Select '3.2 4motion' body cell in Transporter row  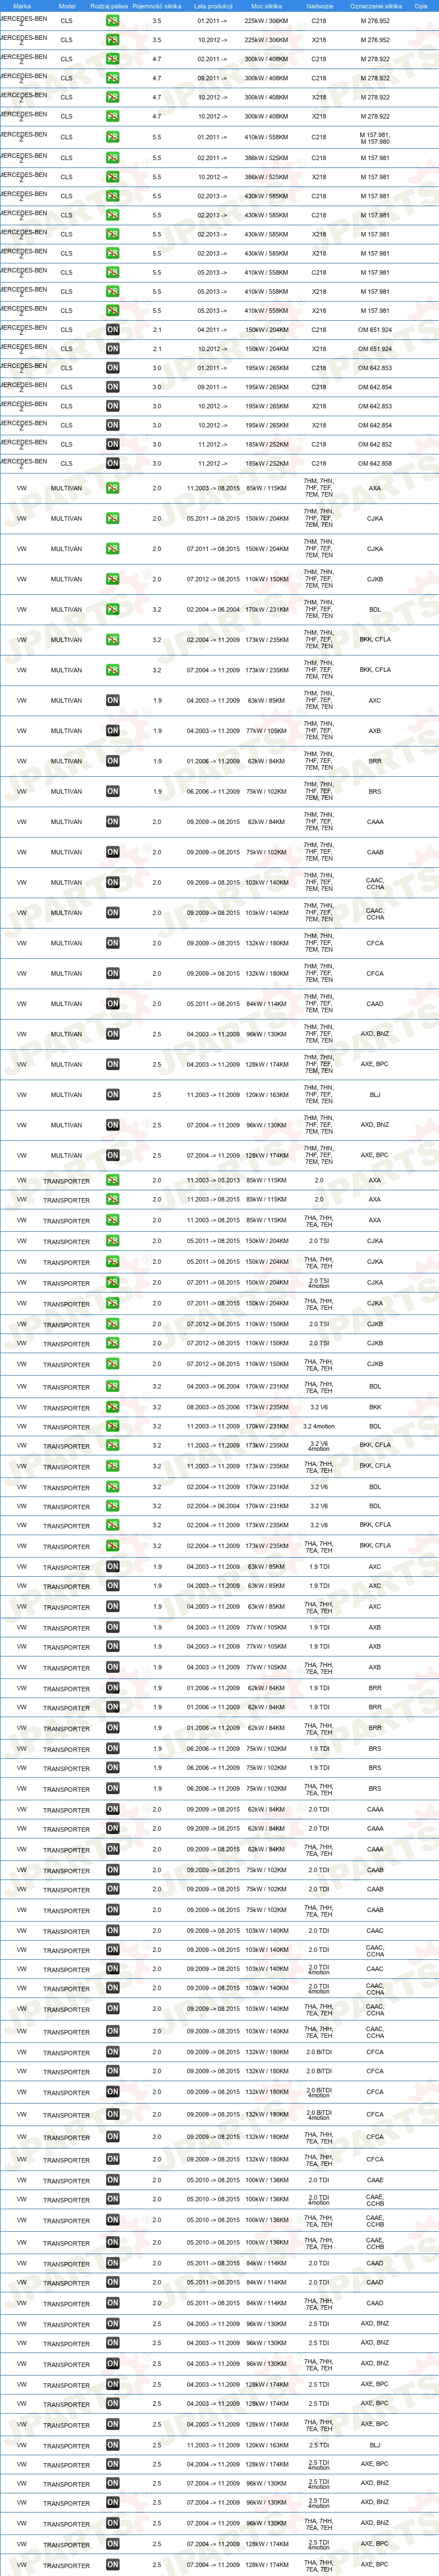[x=319, y=1427]
